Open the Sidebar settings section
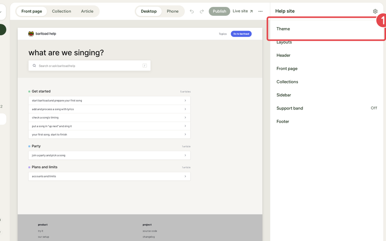This screenshot has height=241, width=386. point(327,95)
